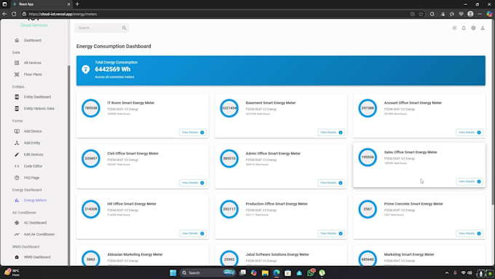Open File Explorer from the taskbar

pos(265,272)
